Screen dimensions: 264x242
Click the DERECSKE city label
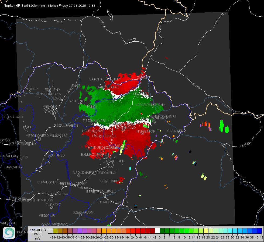point(109,181)
